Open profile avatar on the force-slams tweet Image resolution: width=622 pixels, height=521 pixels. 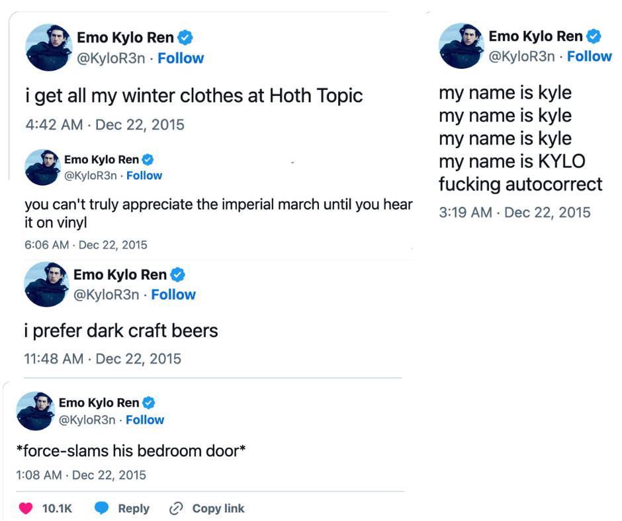(35, 411)
